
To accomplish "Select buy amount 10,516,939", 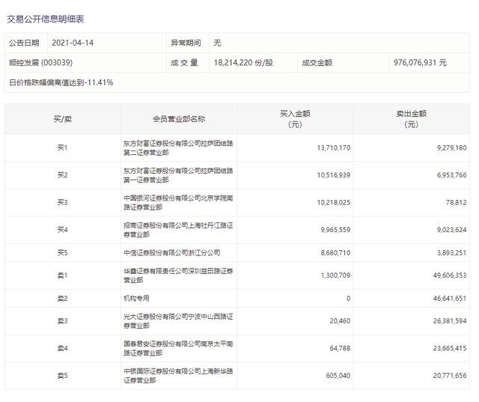I will [x=333, y=175].
